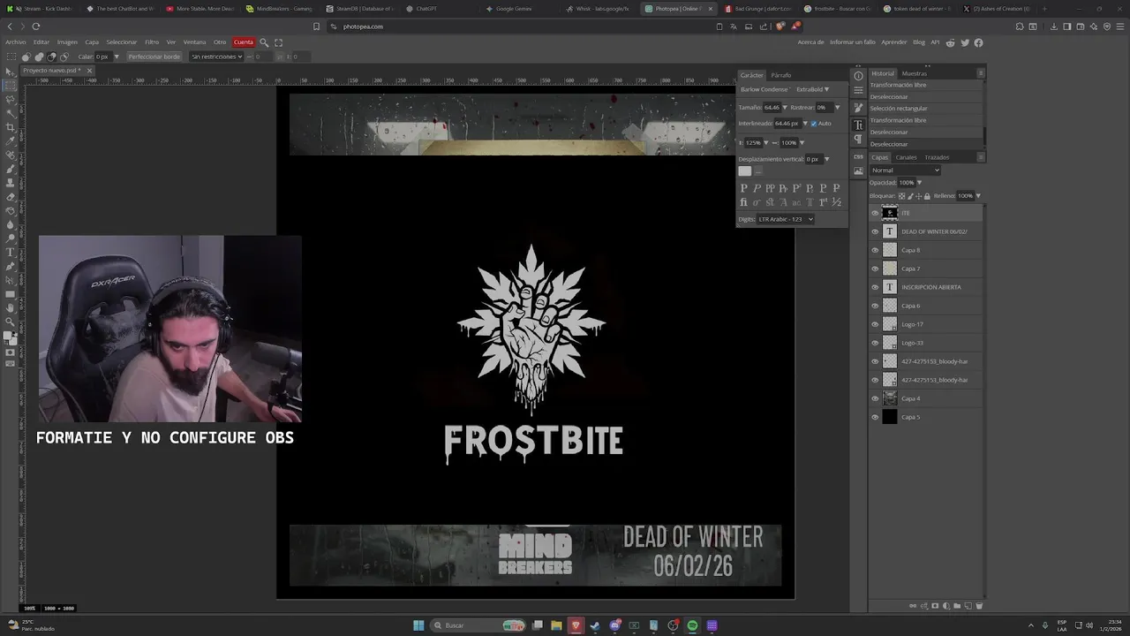Open the Digits LTR Arabic dropdown
1130x636 pixels.
click(786, 219)
